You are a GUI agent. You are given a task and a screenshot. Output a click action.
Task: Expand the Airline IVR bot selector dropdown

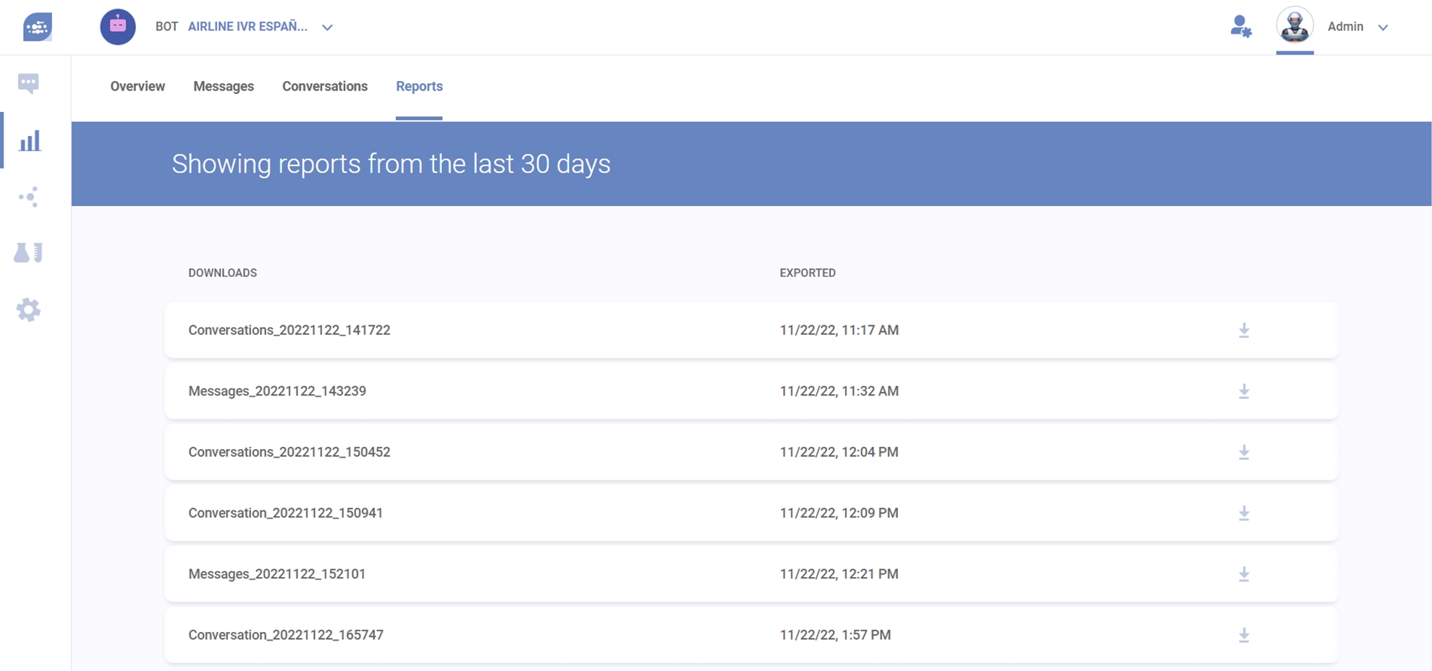pyautogui.click(x=327, y=27)
